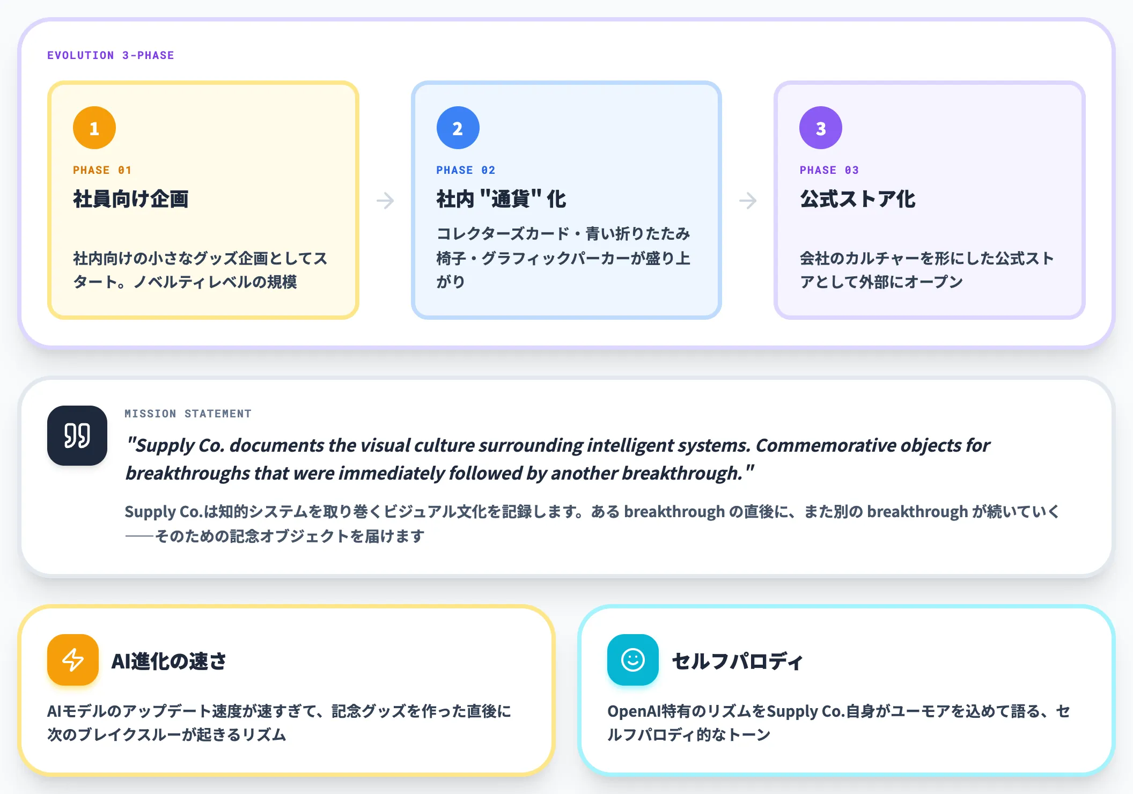The height and width of the screenshot is (794, 1133).
Task: Click the description starting AIモデルのアップデート速度
Action: [x=279, y=723]
